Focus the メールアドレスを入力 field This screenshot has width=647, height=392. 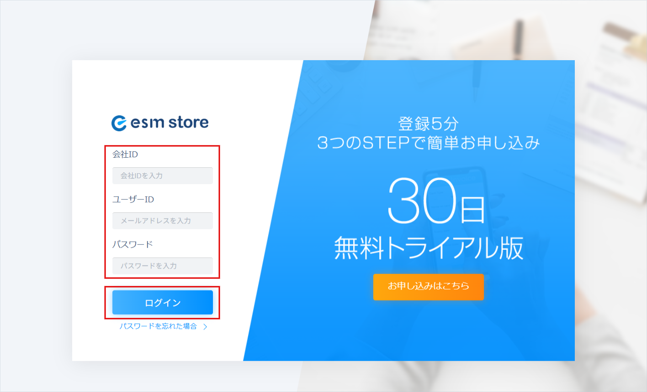[163, 221]
